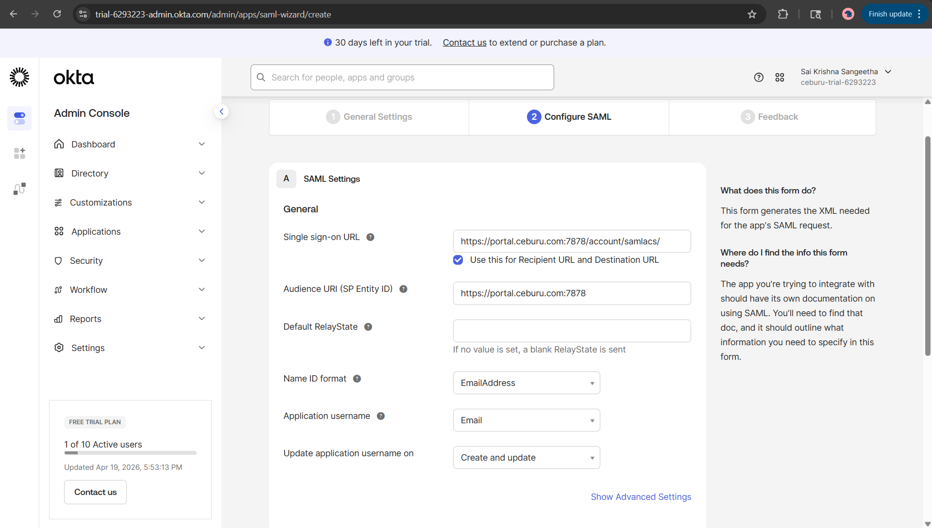
Task: Click Contact us link in trial banner
Action: coord(464,43)
